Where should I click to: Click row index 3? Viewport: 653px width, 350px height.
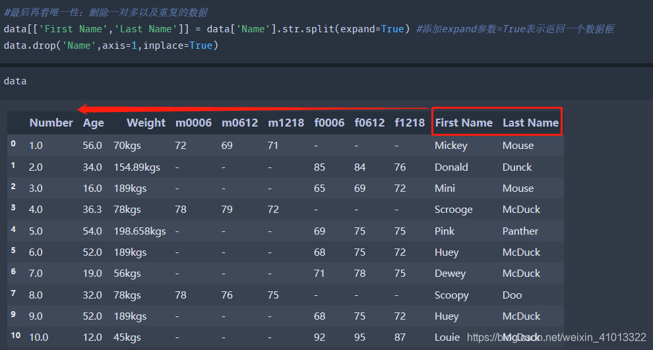click(x=13, y=207)
